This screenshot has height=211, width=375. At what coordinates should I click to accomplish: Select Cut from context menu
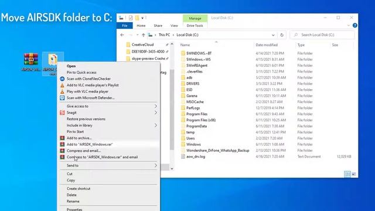[x=70, y=173]
